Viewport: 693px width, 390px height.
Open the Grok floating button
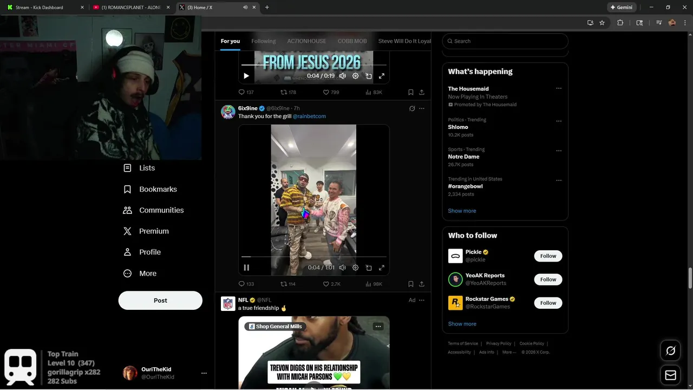click(671, 351)
